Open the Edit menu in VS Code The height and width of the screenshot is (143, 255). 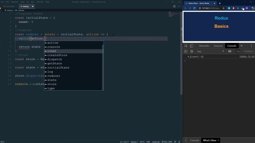pos(7,2)
